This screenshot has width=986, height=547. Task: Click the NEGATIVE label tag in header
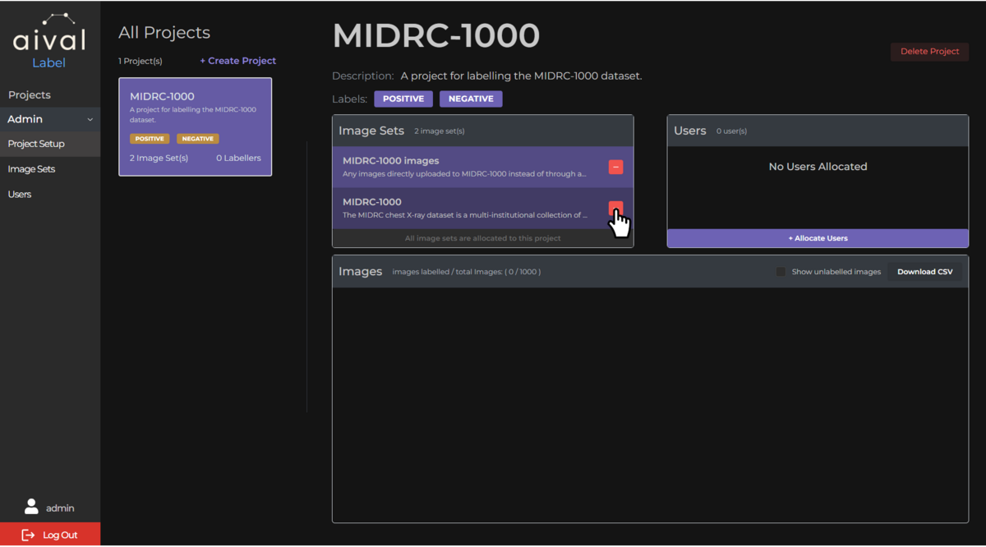tap(471, 99)
